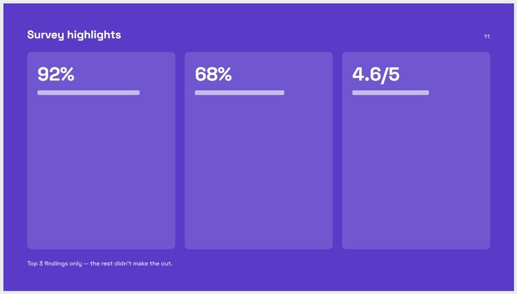Click "the rest didn't make the cut" phrase
517x294 pixels.
131,264
